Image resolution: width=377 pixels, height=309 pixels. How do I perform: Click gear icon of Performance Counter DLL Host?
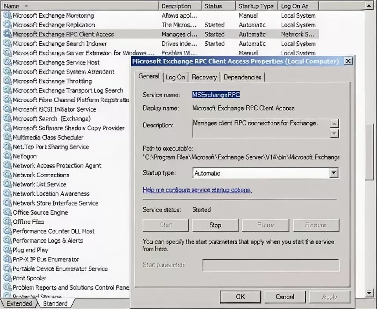click(x=7, y=232)
